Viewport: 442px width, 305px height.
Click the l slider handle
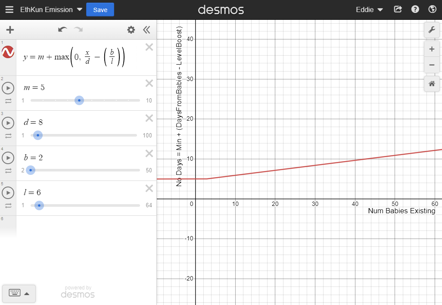[x=39, y=205]
